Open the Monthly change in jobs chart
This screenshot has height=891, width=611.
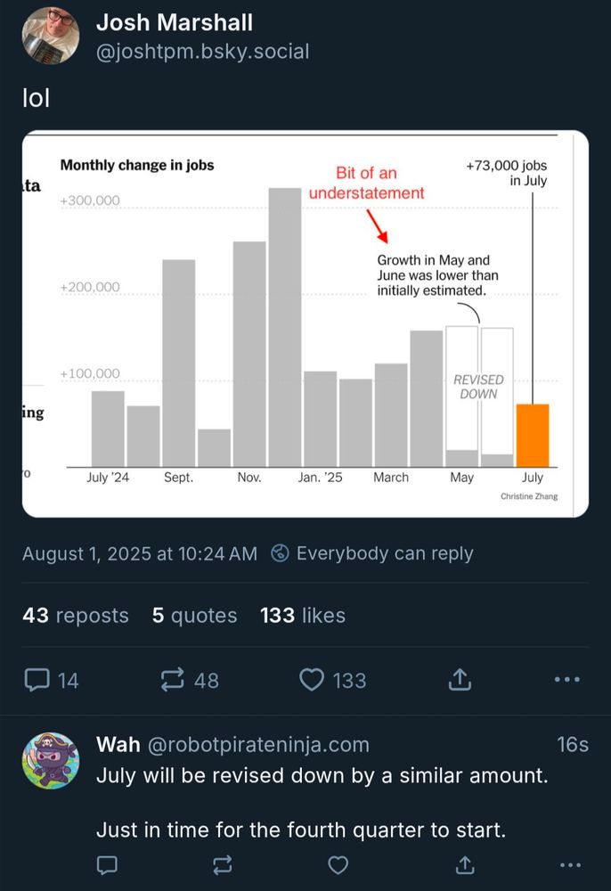[x=305, y=324]
